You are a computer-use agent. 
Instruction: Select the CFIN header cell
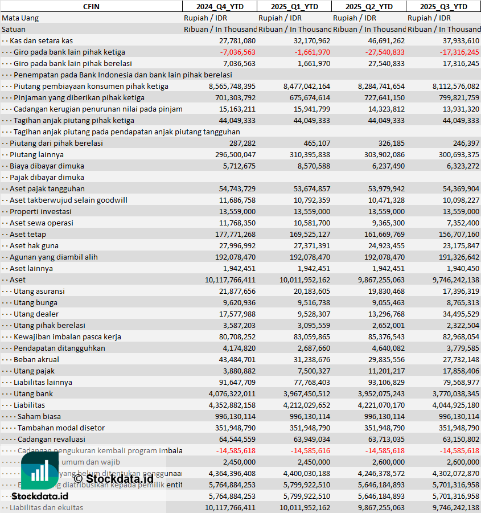click(91, 6)
